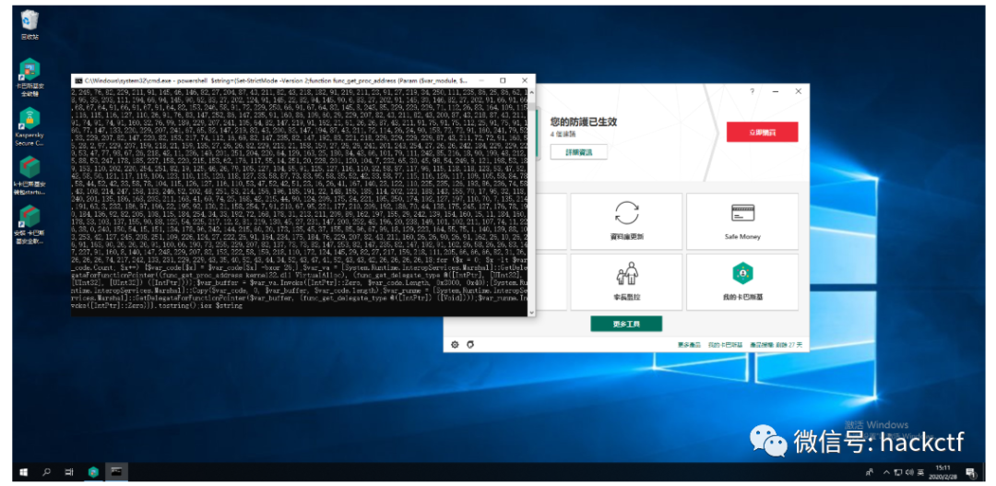Open Kaspersky settings gear icon
Viewport: 996px width, 486px height.
(455, 344)
